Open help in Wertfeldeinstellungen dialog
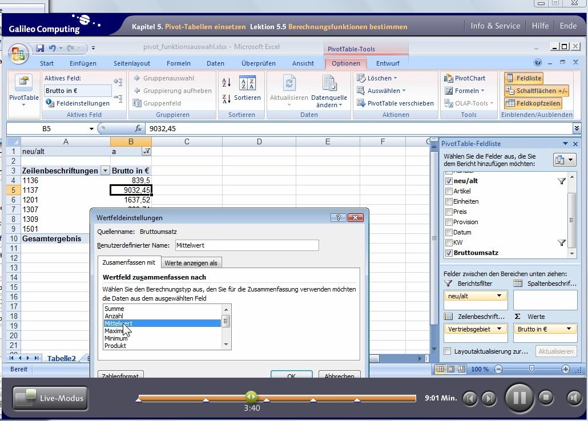This screenshot has height=421, width=588. [x=338, y=217]
